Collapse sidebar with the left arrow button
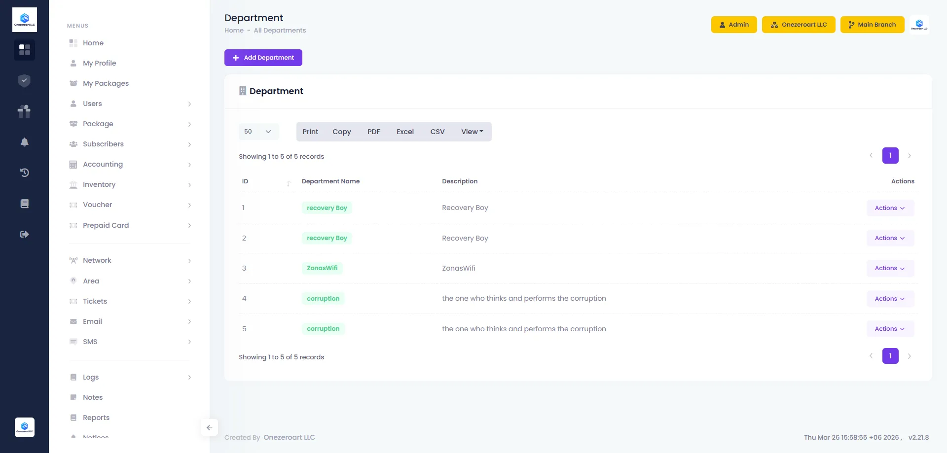The height and width of the screenshot is (453, 947). pos(209,427)
